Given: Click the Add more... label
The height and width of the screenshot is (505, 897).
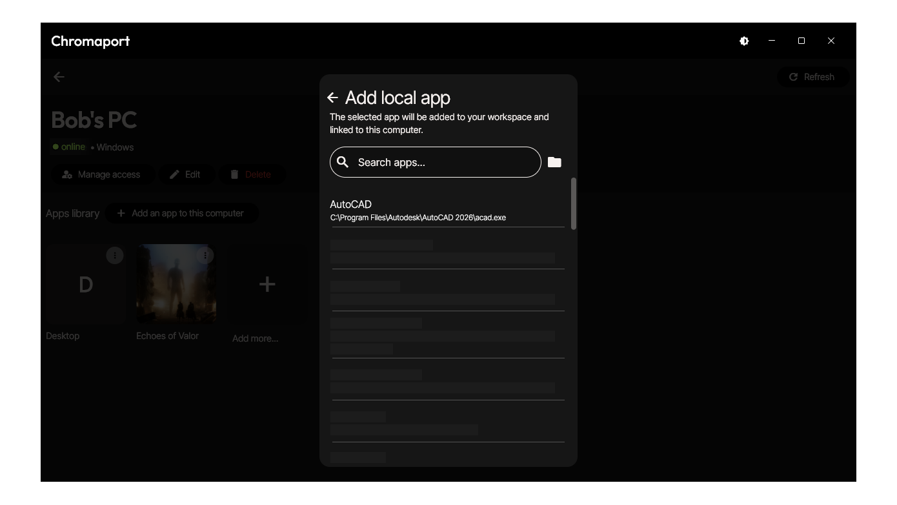Looking at the screenshot, I should coord(256,338).
